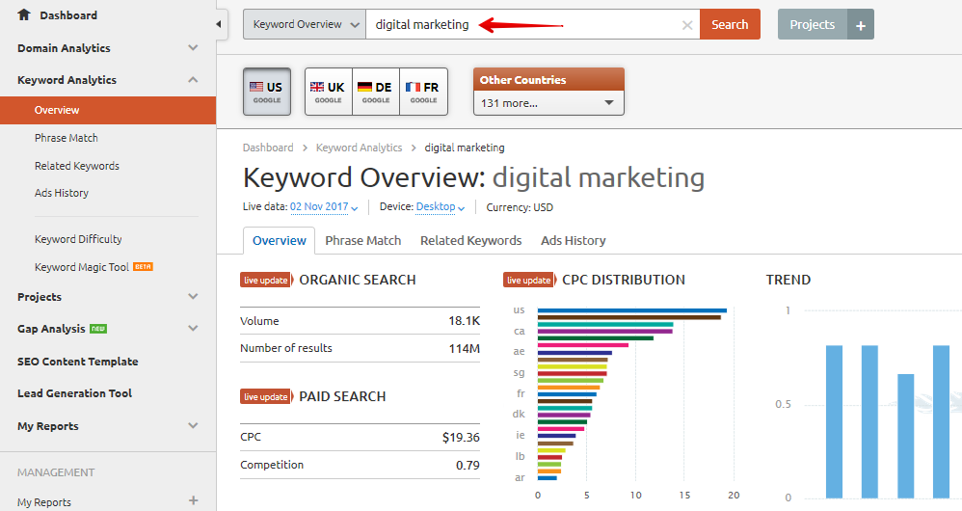Screen dimensions: 962x511
Task: Switch to the UK Google database
Action: pos(328,92)
